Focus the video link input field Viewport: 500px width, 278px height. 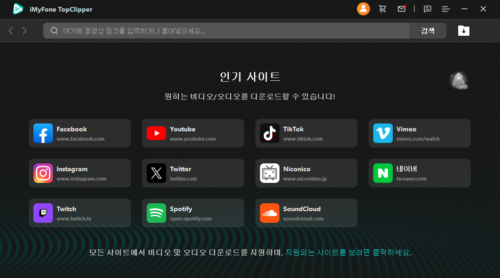tap(227, 31)
